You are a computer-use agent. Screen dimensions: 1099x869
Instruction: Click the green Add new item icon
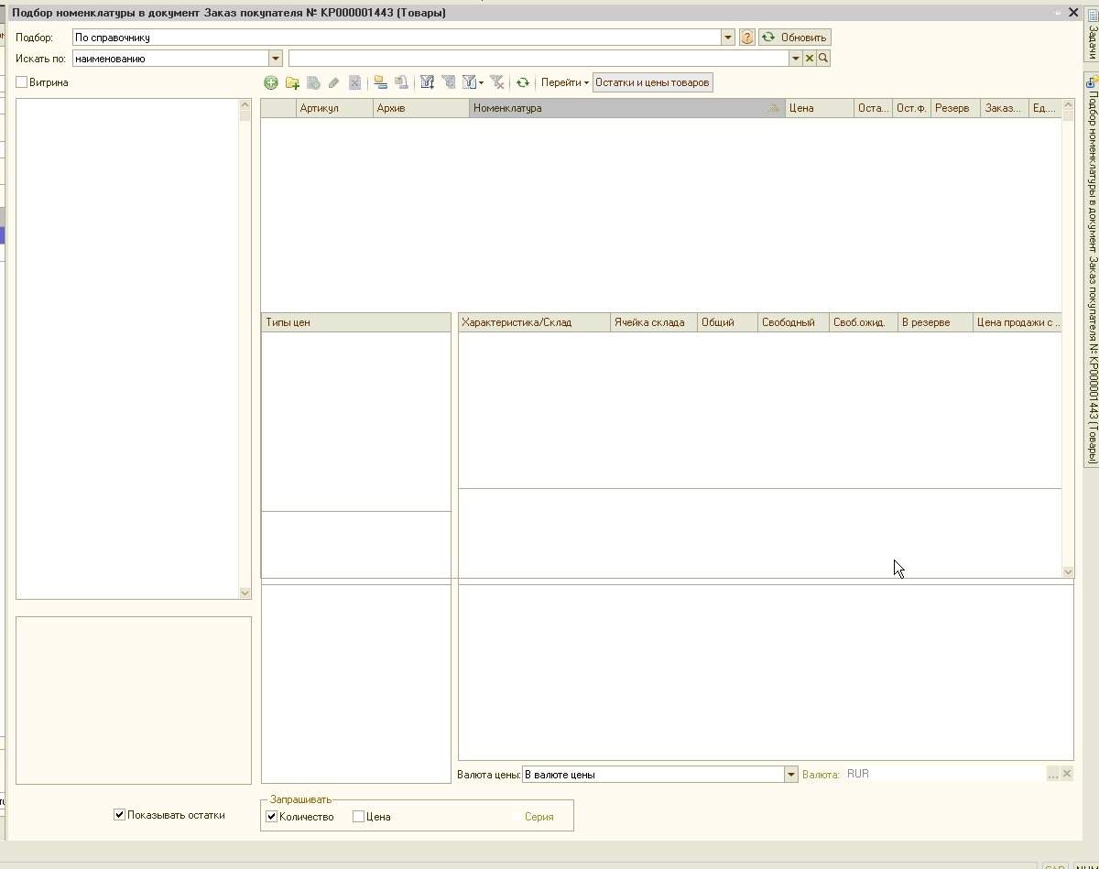[x=271, y=82]
